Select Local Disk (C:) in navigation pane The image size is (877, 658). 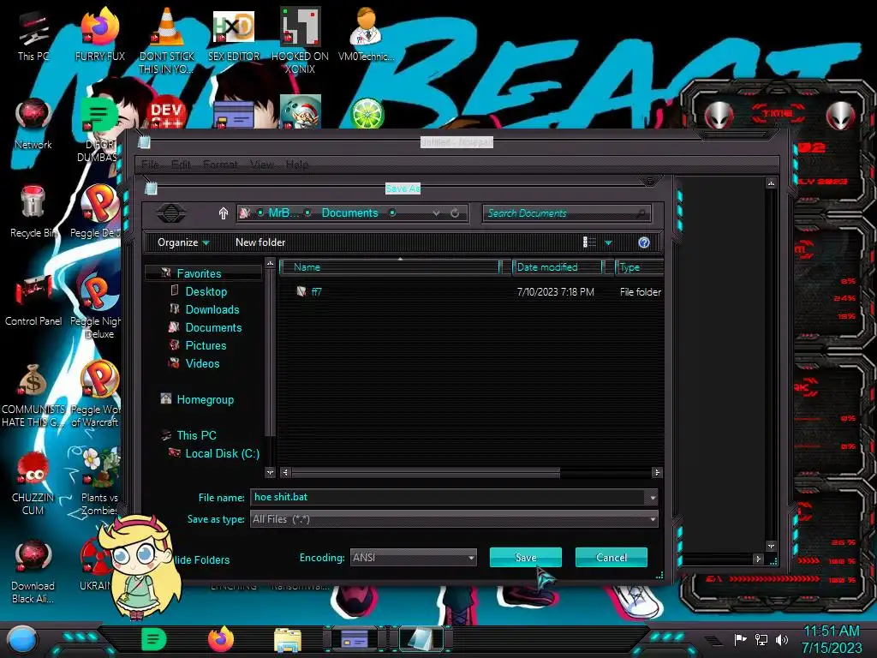click(222, 453)
